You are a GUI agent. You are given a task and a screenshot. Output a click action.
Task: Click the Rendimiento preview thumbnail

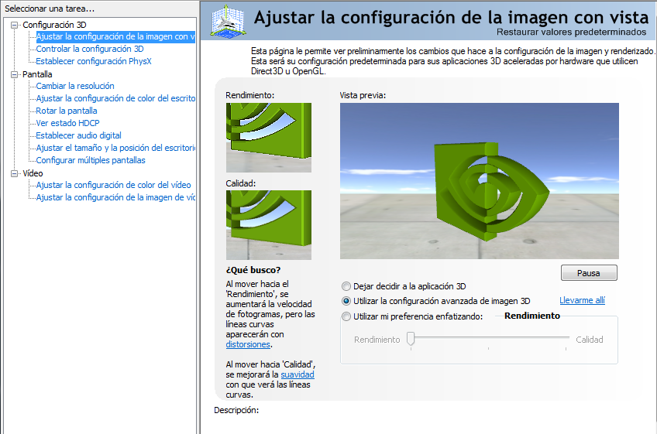tap(269, 138)
